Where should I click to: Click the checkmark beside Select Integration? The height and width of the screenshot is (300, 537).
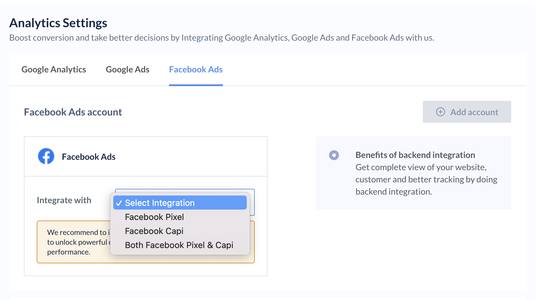119,203
